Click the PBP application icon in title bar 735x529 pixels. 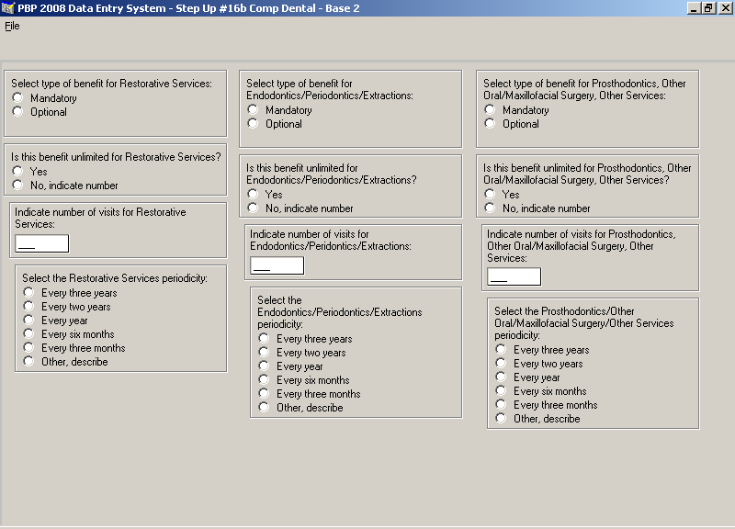8,8
